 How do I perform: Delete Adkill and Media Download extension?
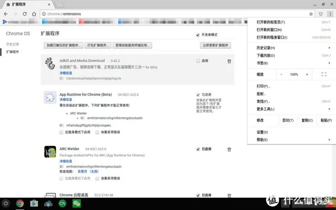tap(229, 61)
